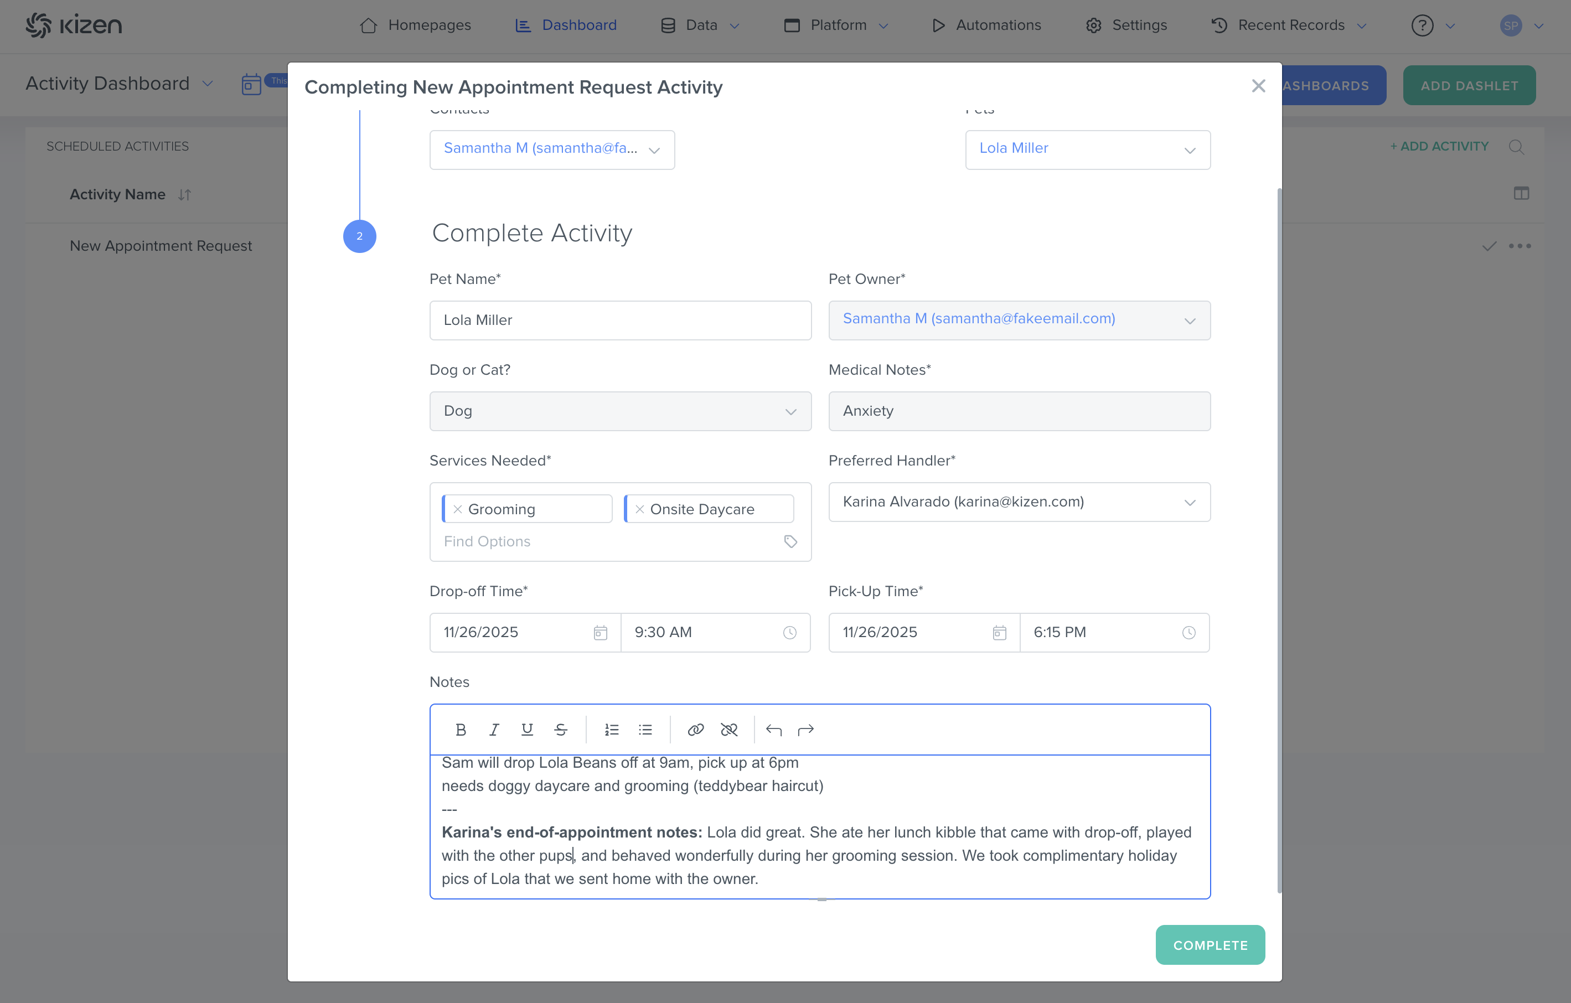Image resolution: width=1571 pixels, height=1003 pixels.
Task: Click the COMPLETE button
Action: coord(1210,945)
